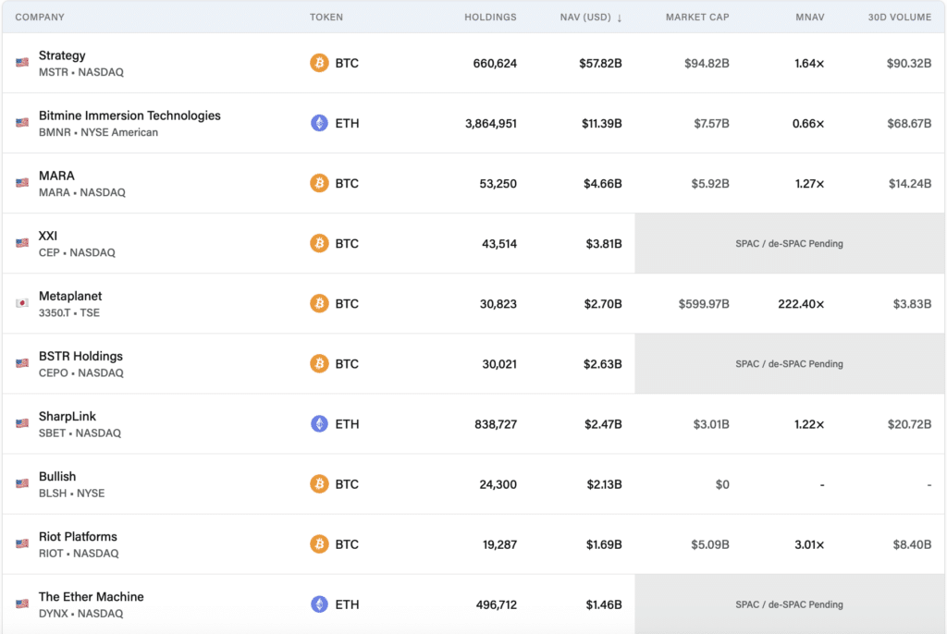
Task: Sort by the 30D VOLUME header
Action: 898,17
